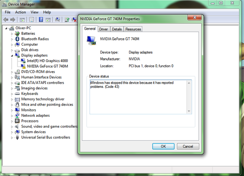The image size is (244, 176).
Task: Close the NVIDIA Properties dialog
Action: click(194, 17)
